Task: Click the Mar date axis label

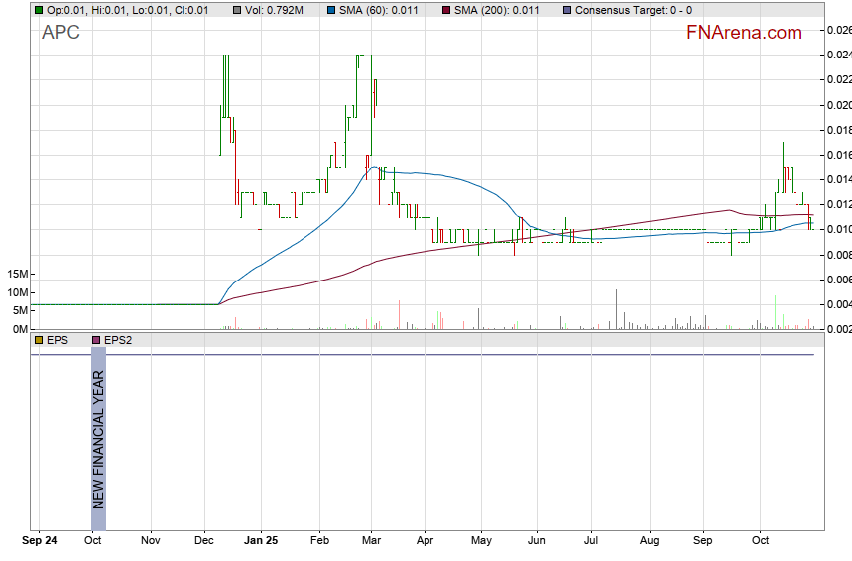Action: coord(372,542)
